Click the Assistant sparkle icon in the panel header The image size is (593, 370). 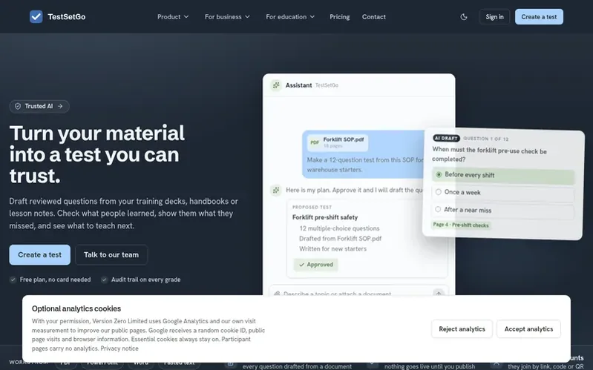point(276,85)
